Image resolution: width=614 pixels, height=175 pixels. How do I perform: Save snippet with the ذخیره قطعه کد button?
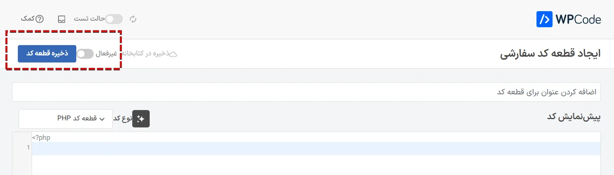(47, 54)
